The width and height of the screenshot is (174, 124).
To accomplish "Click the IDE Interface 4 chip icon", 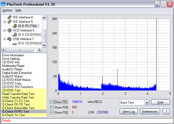I will (x=10, y=17).
